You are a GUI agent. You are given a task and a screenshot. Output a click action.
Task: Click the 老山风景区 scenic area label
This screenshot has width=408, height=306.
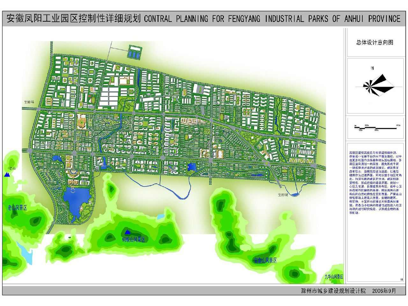17,208
